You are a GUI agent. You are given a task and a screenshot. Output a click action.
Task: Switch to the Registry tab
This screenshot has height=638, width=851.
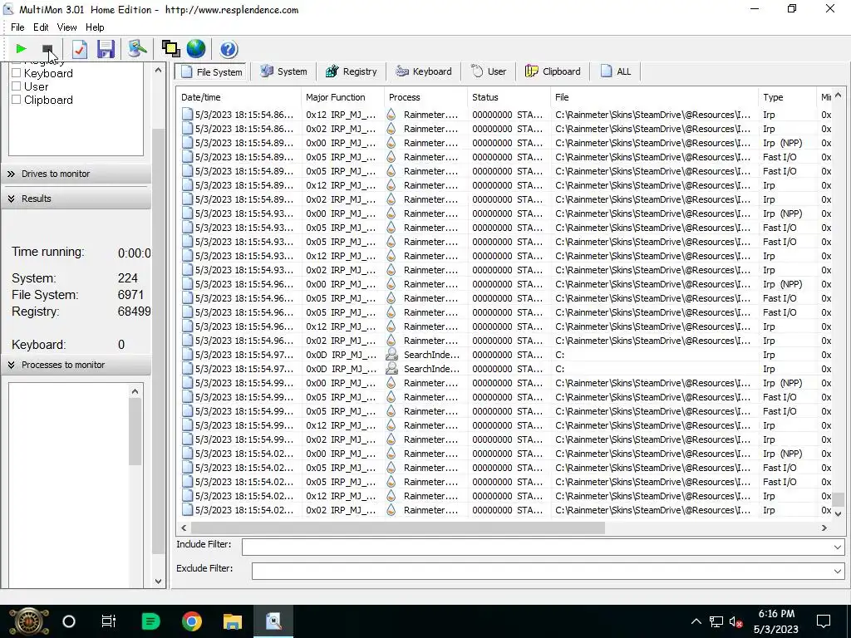[x=352, y=71]
